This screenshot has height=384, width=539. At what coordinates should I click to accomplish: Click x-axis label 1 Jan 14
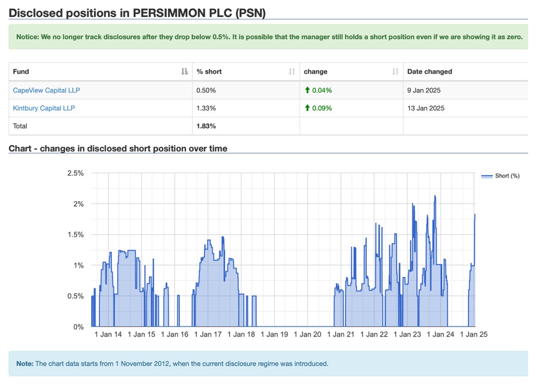click(x=108, y=334)
